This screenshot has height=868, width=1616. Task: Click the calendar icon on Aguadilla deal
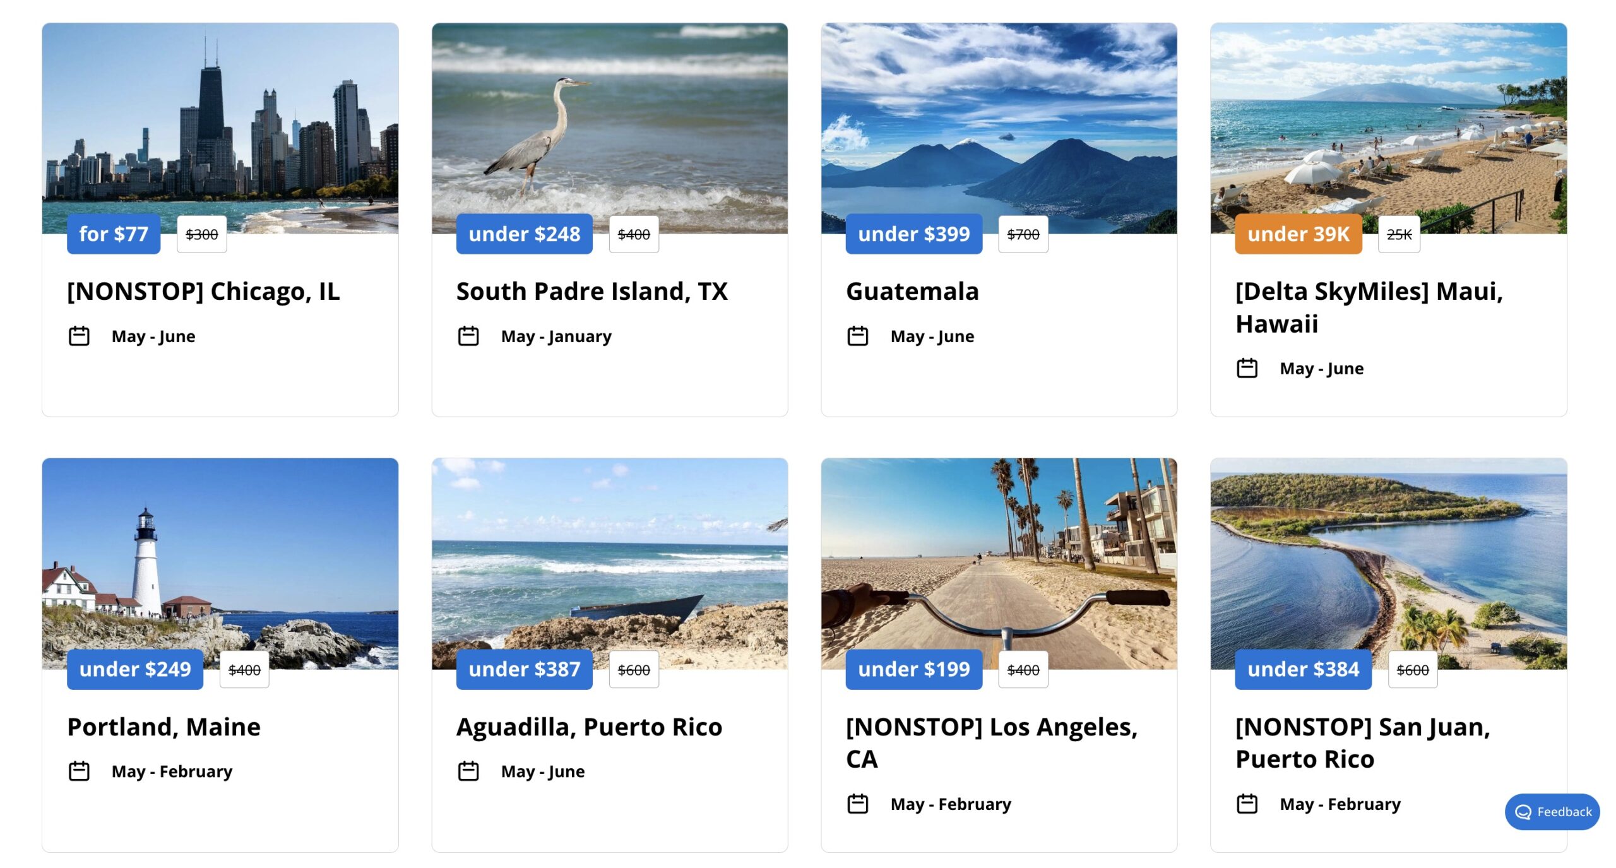coord(469,771)
